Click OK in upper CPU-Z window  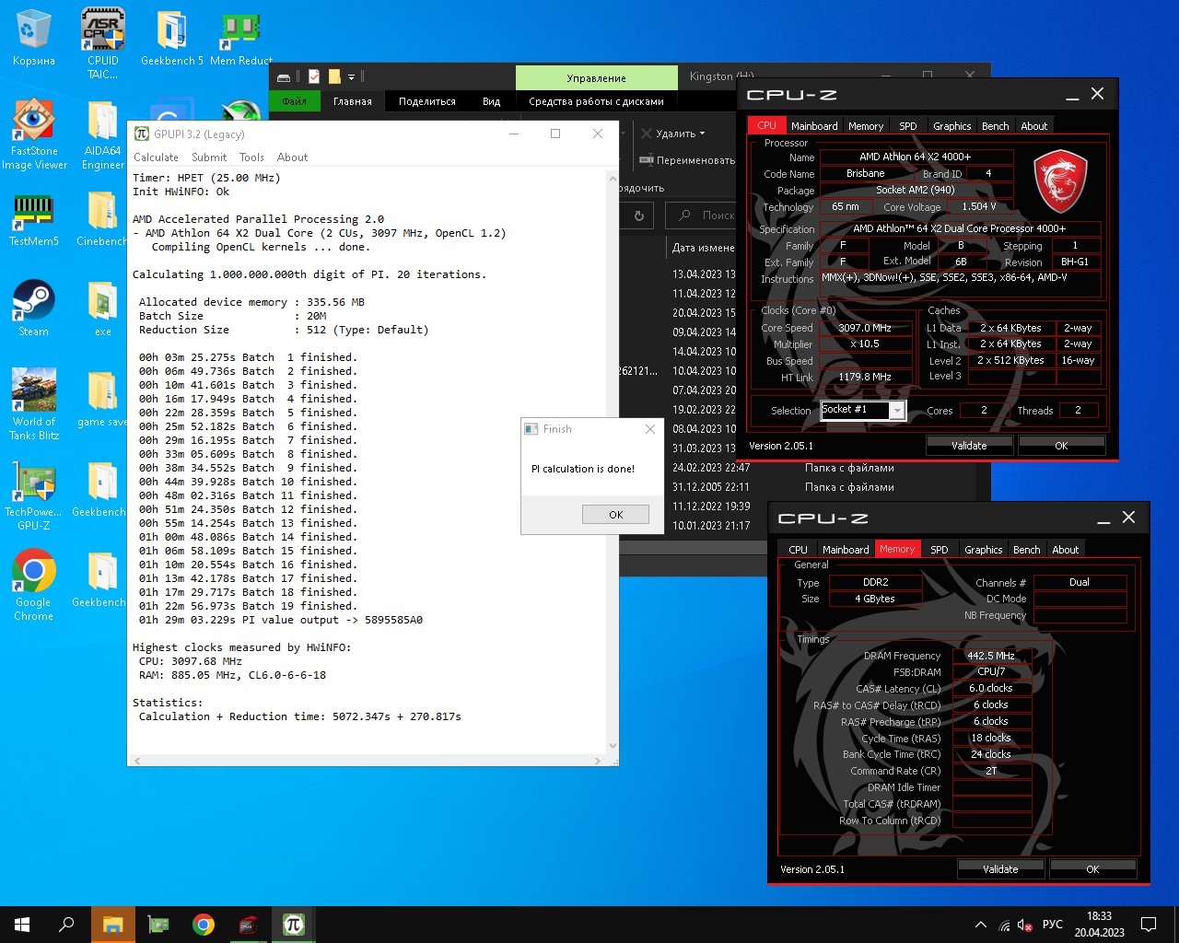[x=1061, y=446]
